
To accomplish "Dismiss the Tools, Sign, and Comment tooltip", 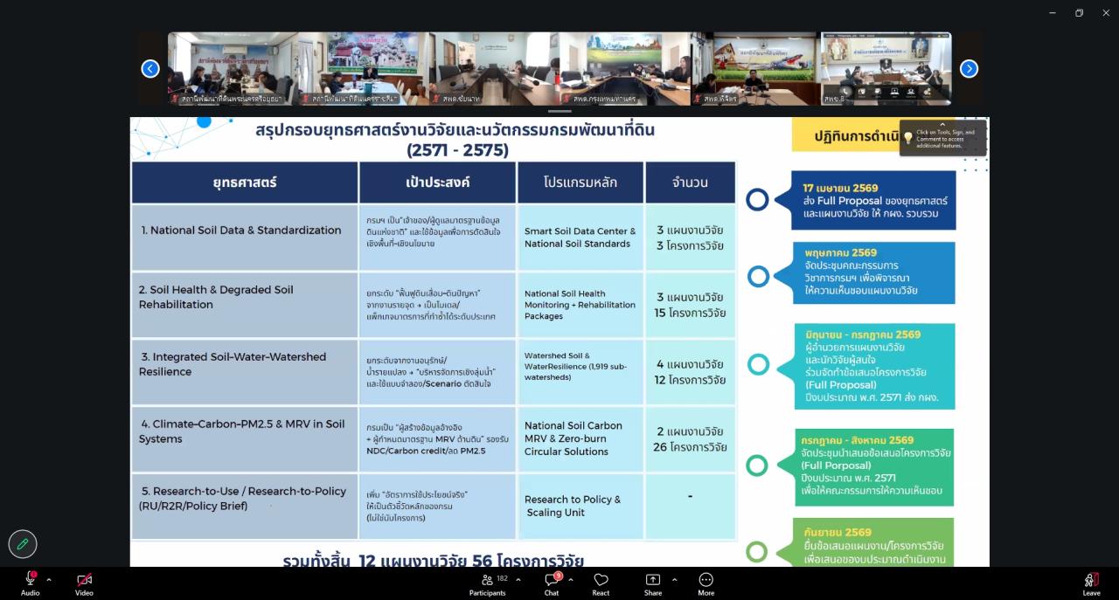I will tap(942, 125).
